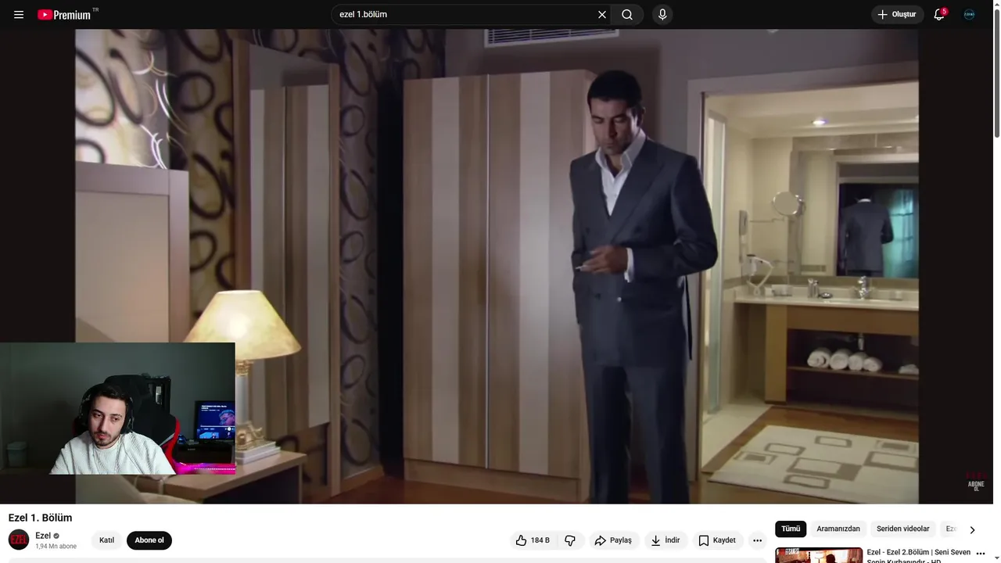
Task: Select the Seriden videolar filter chip
Action: tap(903, 529)
